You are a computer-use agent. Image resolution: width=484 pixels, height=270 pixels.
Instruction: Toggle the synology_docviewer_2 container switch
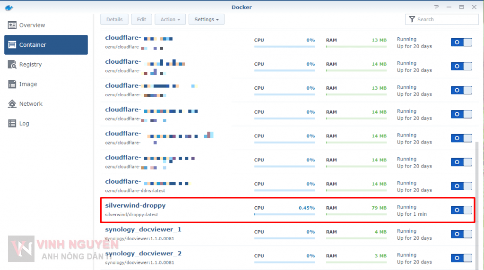click(461, 258)
